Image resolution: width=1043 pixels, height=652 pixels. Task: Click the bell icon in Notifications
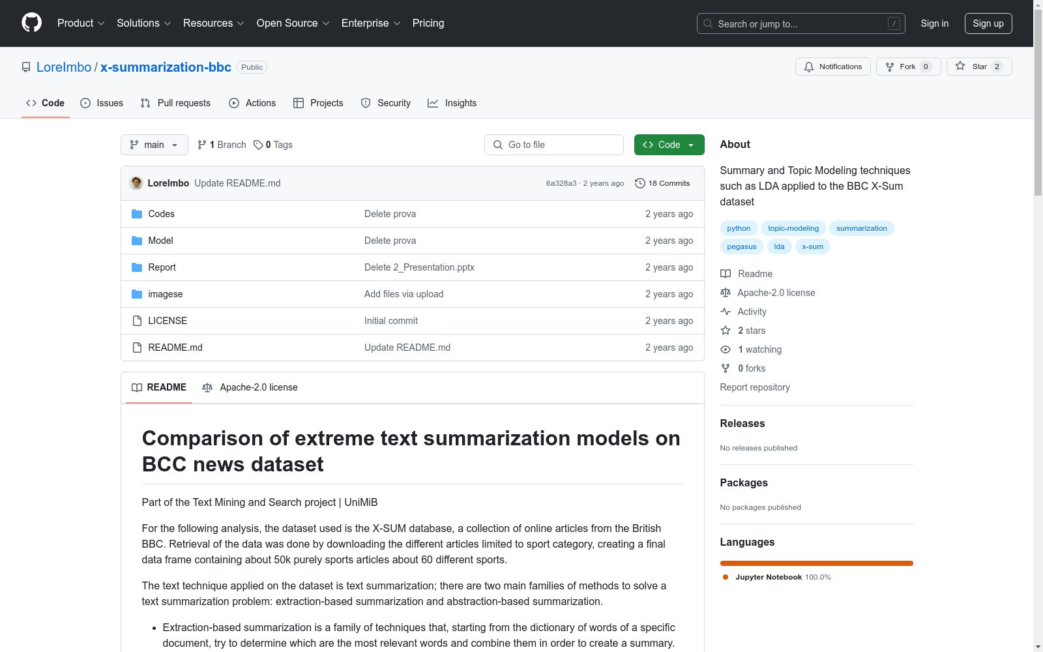[x=809, y=67]
